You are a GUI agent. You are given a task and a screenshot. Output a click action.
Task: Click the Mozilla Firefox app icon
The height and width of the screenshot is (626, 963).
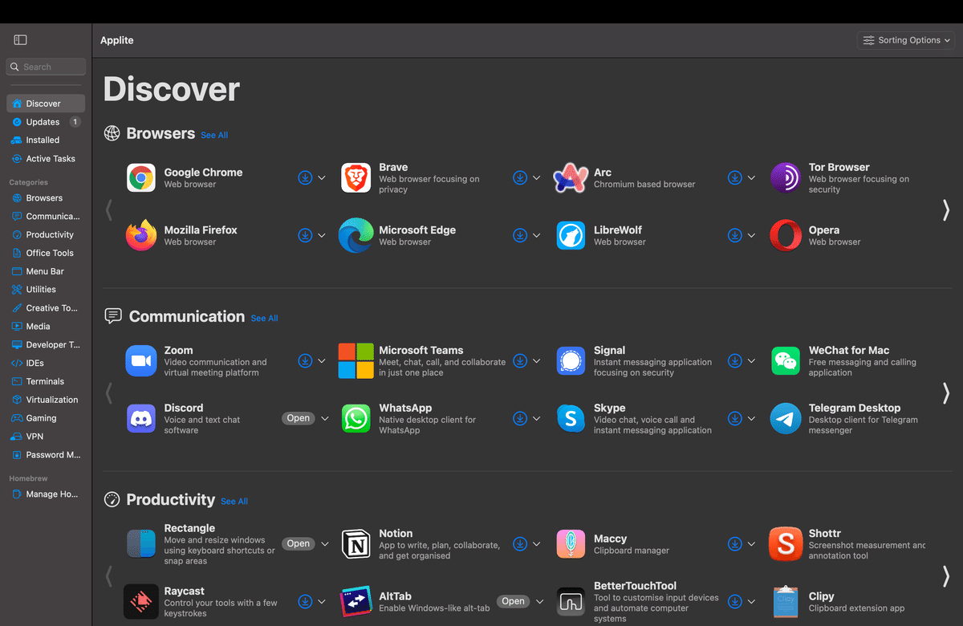[141, 235]
